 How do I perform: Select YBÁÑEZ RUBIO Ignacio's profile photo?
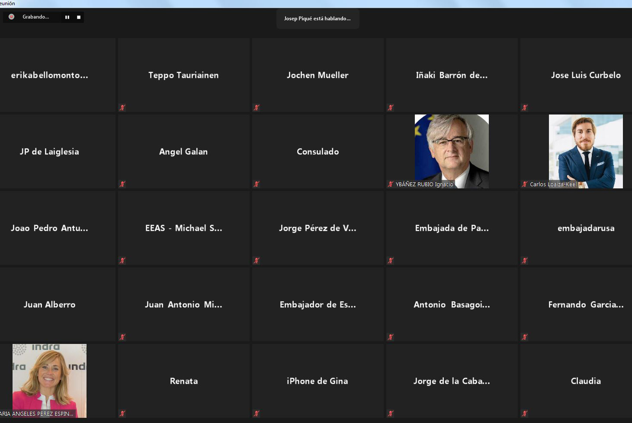(452, 147)
